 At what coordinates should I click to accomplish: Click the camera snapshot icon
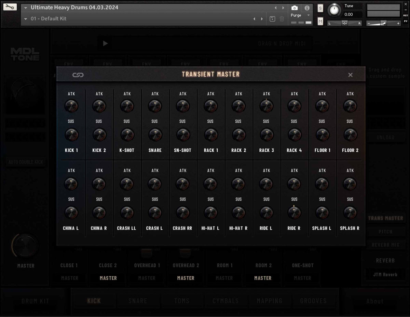click(295, 8)
